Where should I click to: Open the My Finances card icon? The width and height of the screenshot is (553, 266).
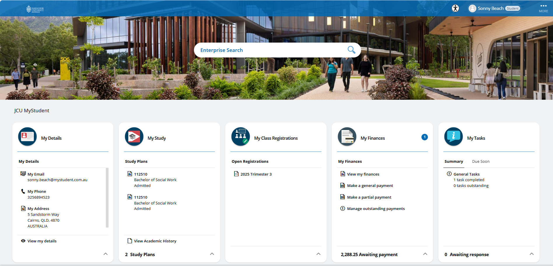coord(347,136)
